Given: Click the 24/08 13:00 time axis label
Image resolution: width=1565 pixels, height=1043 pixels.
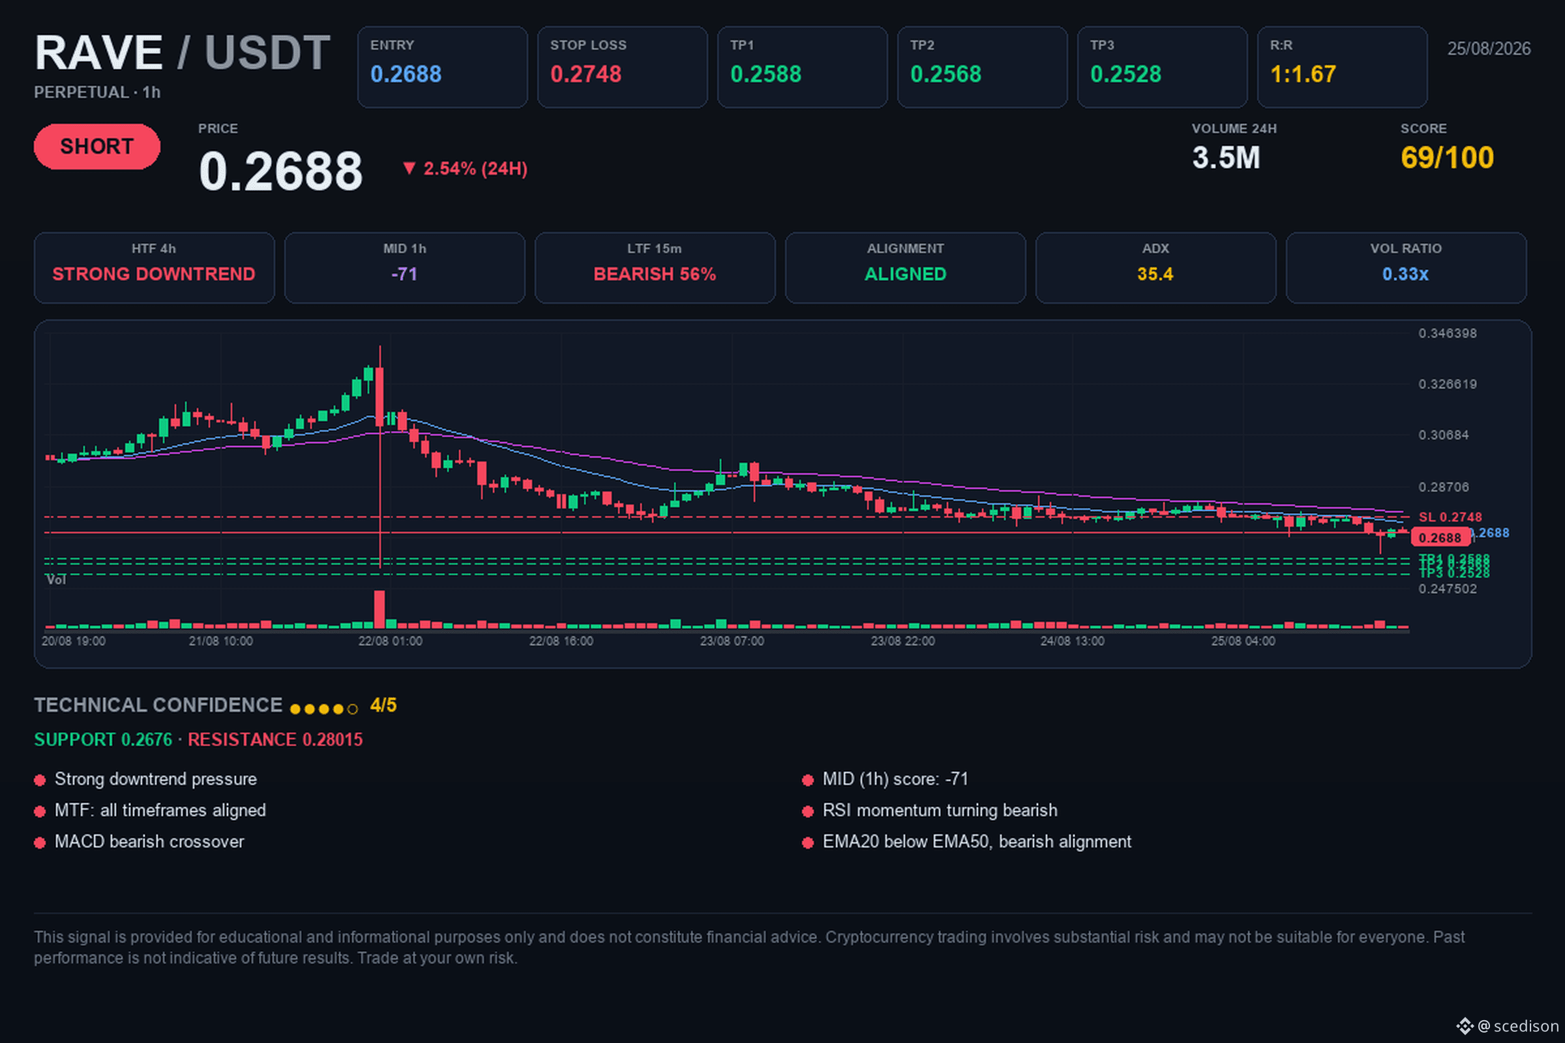Looking at the screenshot, I should [x=1073, y=641].
